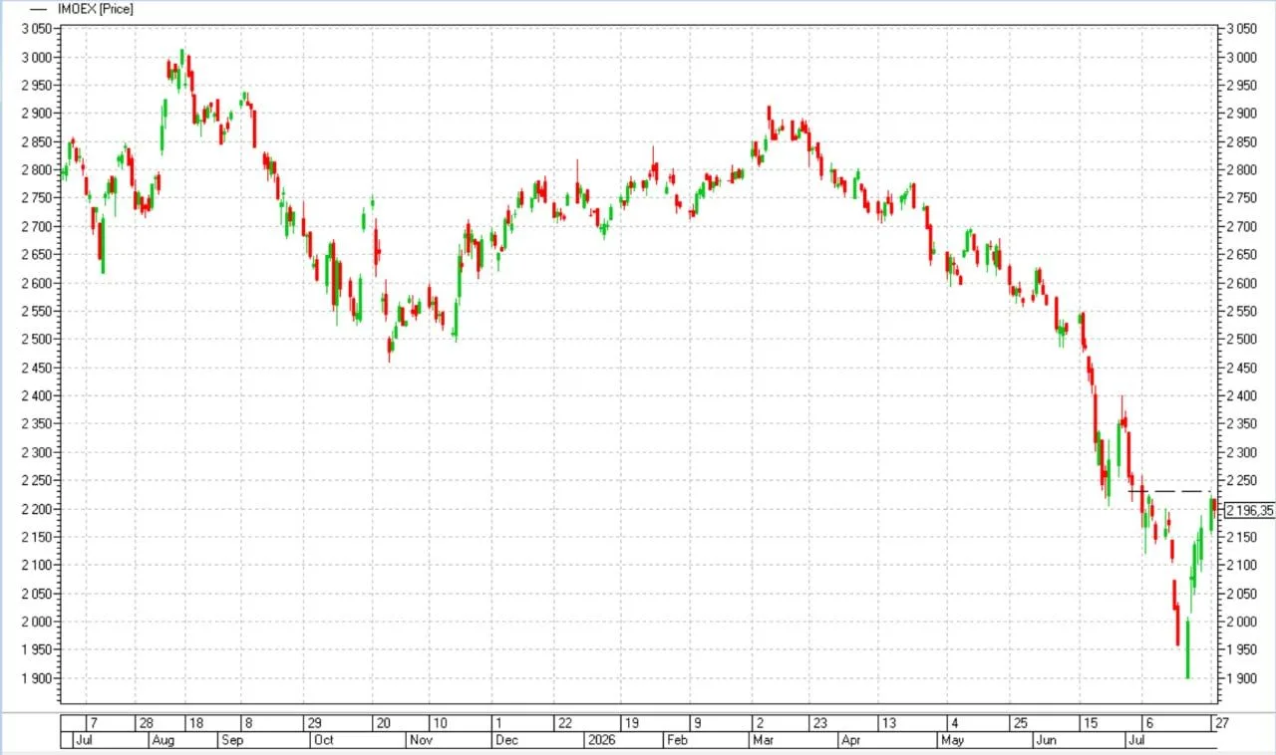
Task: Click the 3 050 label on the right price axis
Action: (x=1240, y=30)
